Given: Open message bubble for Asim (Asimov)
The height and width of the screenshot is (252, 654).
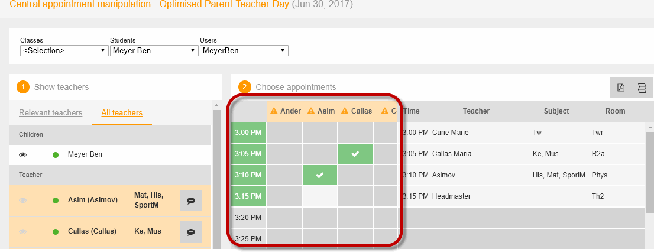Looking at the screenshot, I should click(x=191, y=201).
